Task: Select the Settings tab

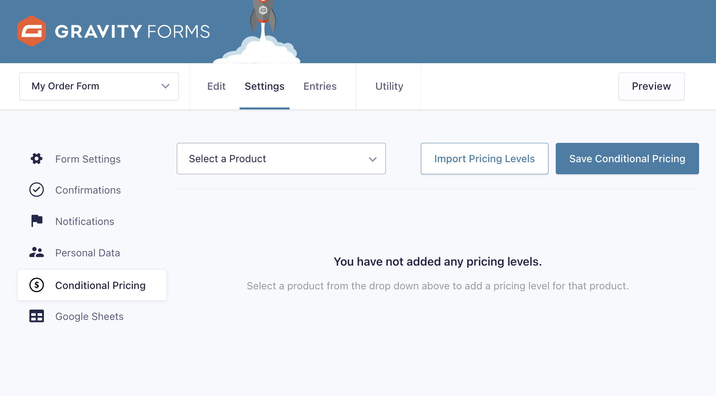Action: tap(265, 86)
